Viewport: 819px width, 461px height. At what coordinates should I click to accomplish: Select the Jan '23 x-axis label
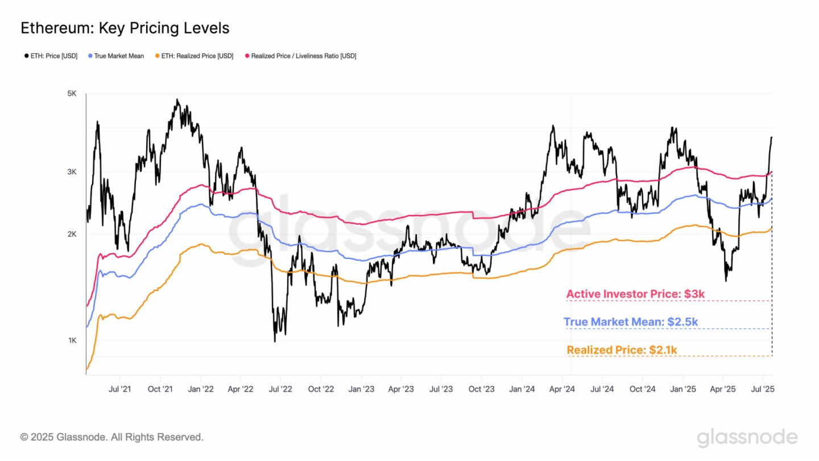pyautogui.click(x=361, y=389)
